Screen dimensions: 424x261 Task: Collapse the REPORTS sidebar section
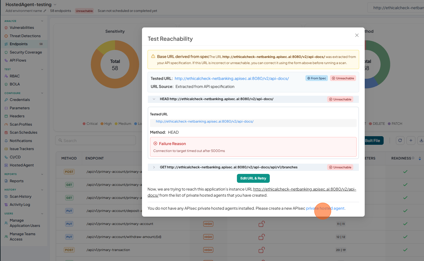[42, 174]
